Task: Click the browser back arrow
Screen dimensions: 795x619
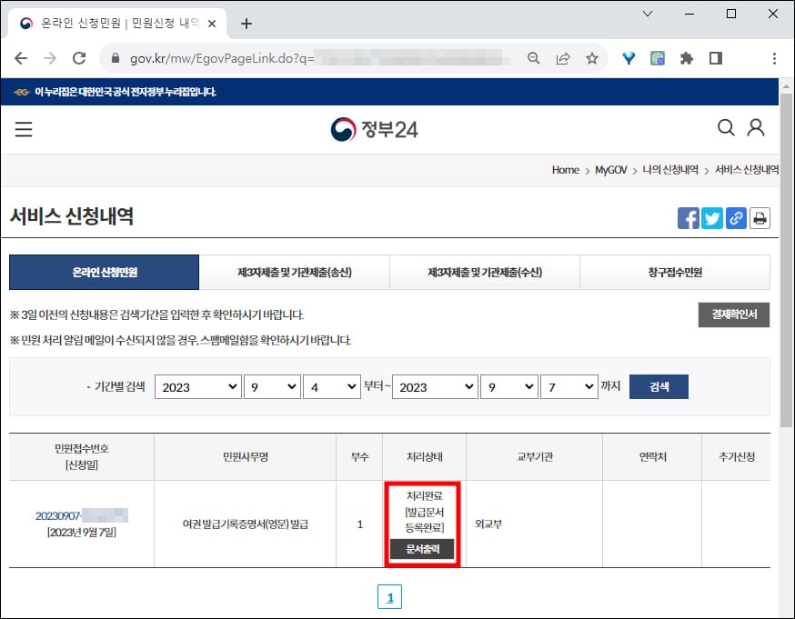Action: (x=21, y=56)
